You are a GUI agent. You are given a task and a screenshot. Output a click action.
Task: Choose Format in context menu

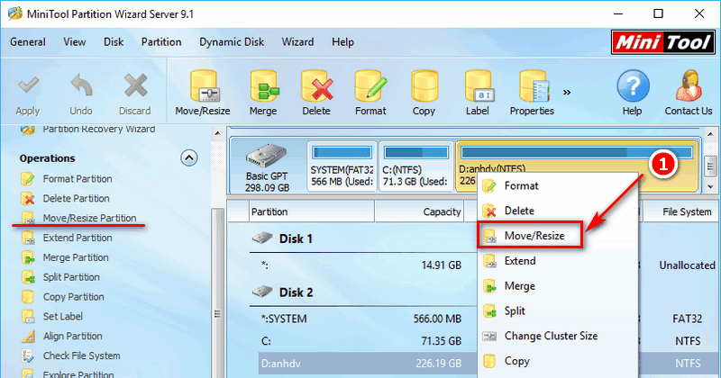pyautogui.click(x=558, y=186)
